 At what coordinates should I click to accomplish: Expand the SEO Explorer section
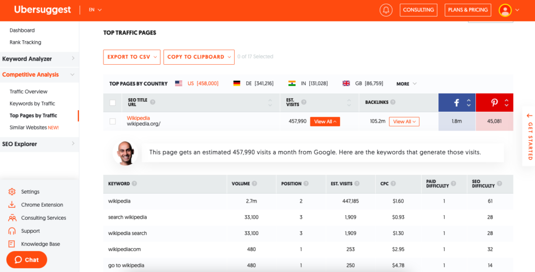coord(39,144)
